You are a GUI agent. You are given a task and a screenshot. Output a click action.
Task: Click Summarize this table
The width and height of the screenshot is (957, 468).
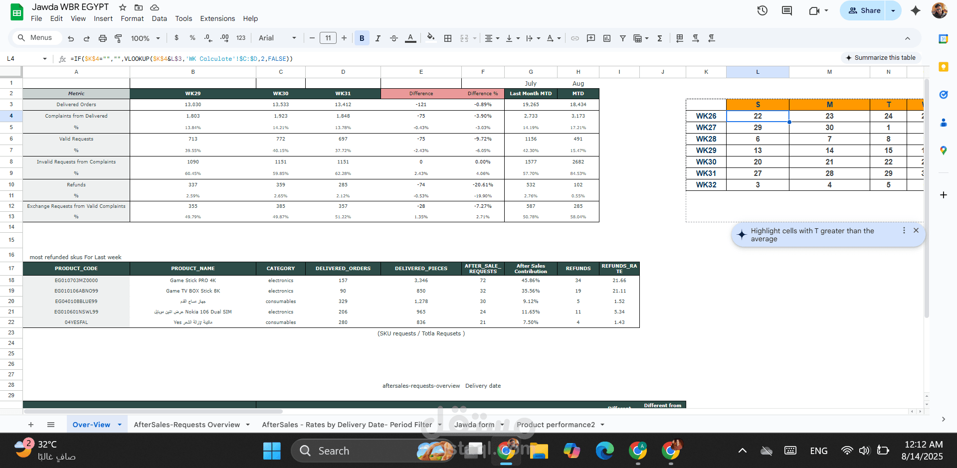[881, 58]
